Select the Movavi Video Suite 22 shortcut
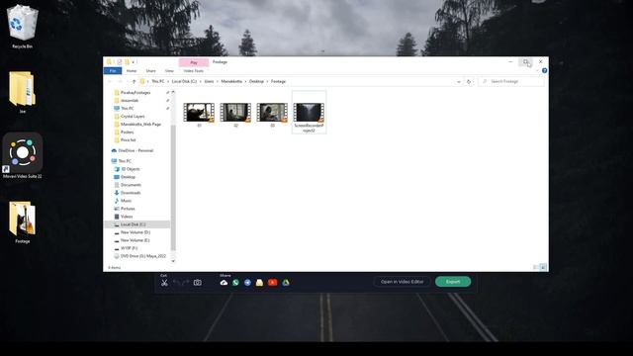Image resolution: width=633 pixels, height=356 pixels. 22,156
